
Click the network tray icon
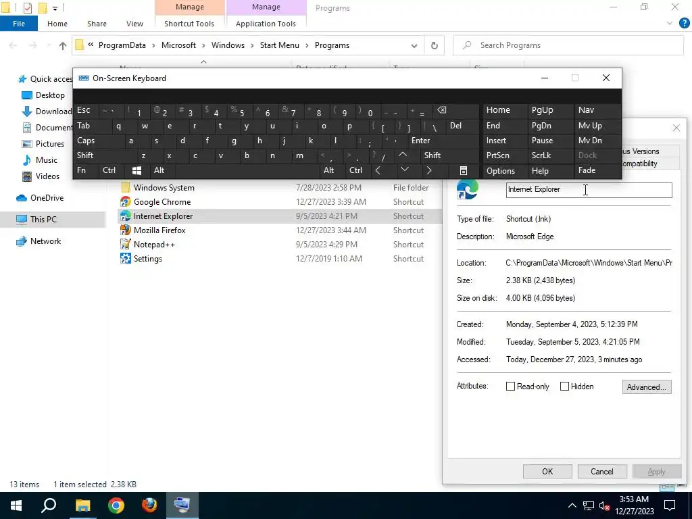(x=589, y=505)
